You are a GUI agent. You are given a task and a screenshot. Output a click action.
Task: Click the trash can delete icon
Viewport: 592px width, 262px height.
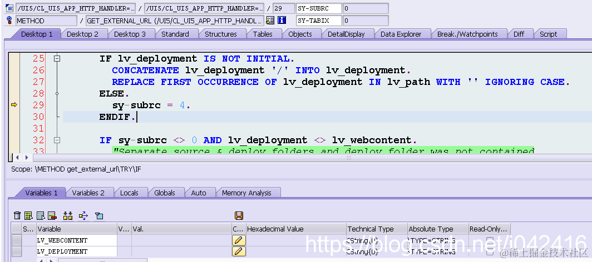tap(17, 215)
